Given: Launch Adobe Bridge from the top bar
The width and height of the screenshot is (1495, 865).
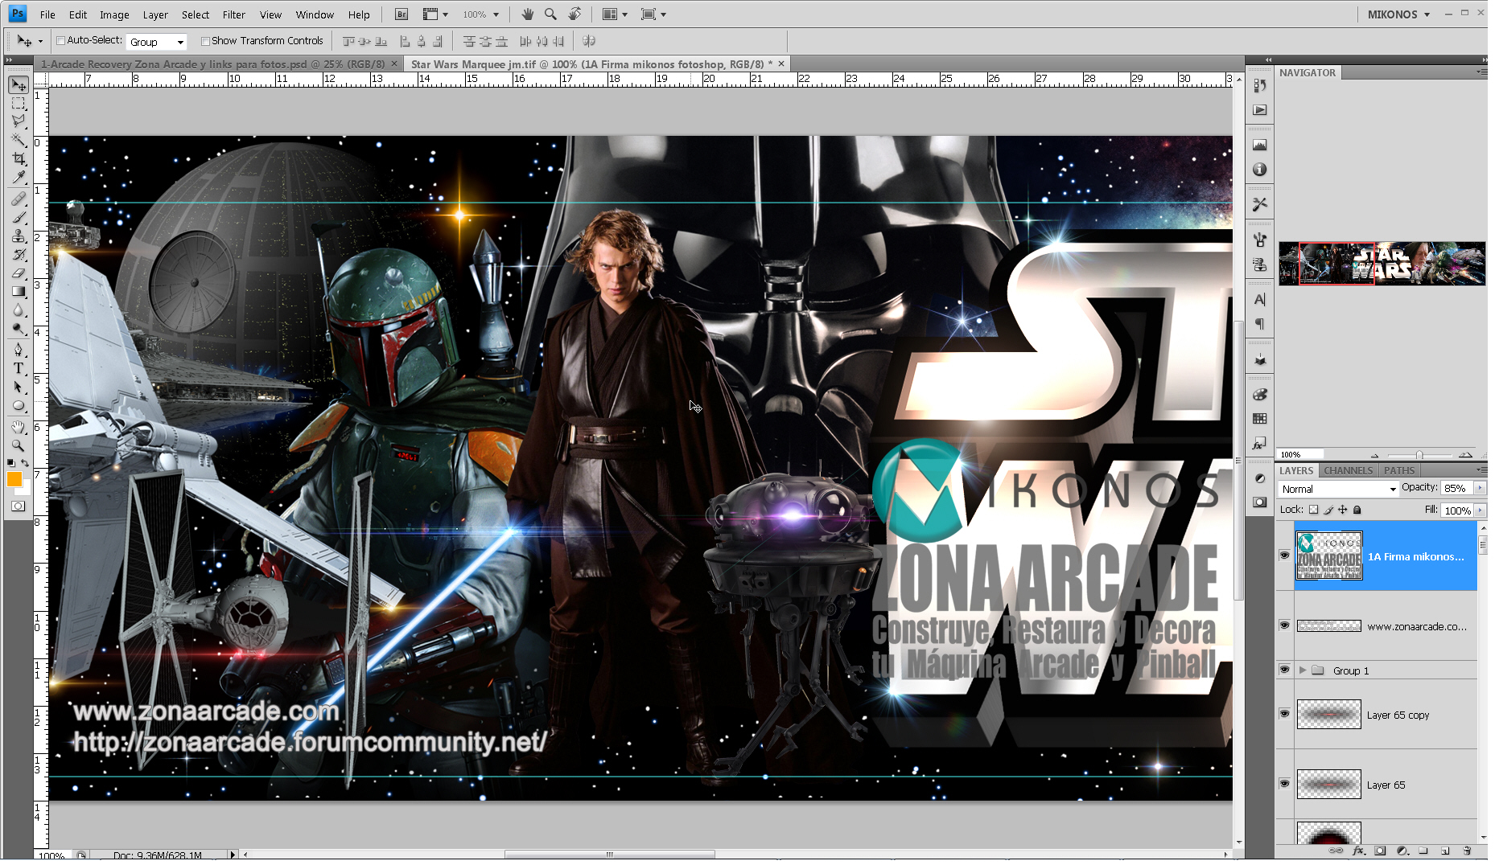Looking at the screenshot, I should (x=402, y=14).
